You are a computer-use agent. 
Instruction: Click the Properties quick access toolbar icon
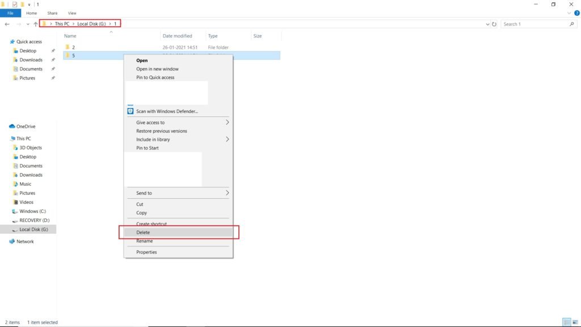pyautogui.click(x=14, y=5)
